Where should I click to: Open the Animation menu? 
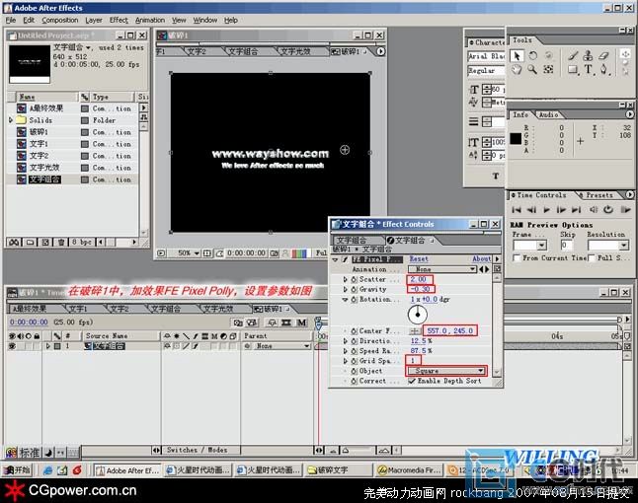pos(150,20)
